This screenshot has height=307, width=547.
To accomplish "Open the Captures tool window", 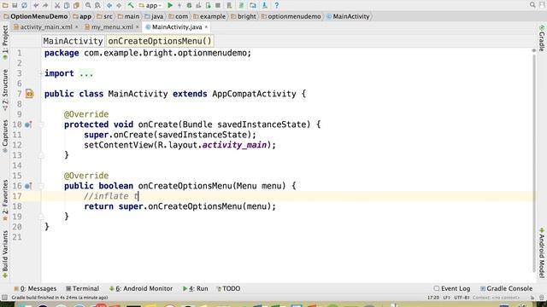I will pyautogui.click(x=5, y=136).
